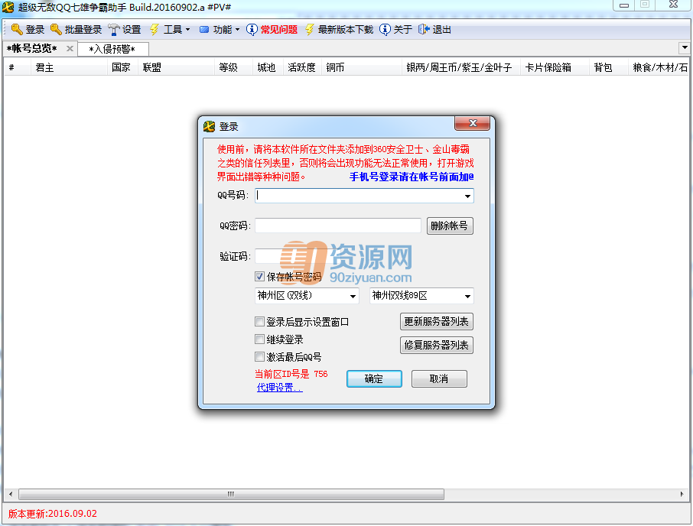The height and width of the screenshot is (526, 693).
Task: Click the 卡片保险箱 column header
Action: 555,67
